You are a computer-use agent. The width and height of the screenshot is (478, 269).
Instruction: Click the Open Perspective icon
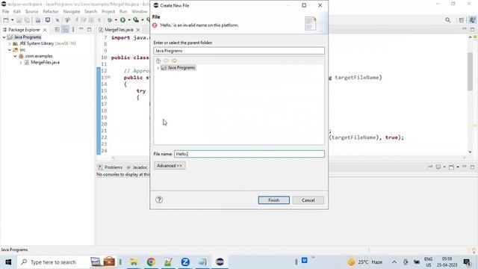coord(462,20)
